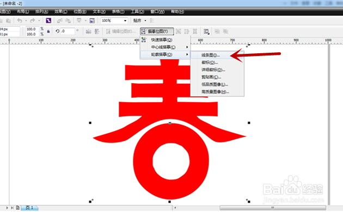The width and height of the screenshot is (343, 212).
Task: Open the 效果(C) menu
Action: pos(61,11)
